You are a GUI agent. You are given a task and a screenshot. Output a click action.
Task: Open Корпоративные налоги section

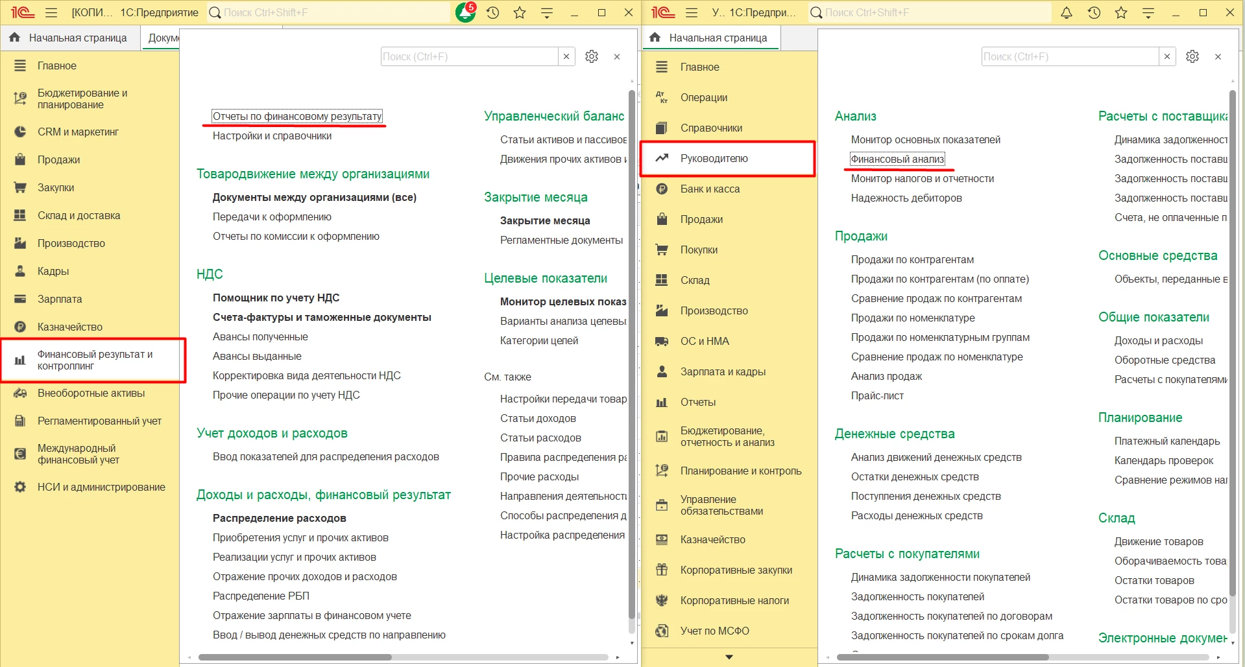click(729, 600)
